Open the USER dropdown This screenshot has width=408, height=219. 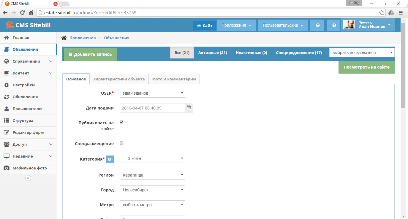pos(152,93)
